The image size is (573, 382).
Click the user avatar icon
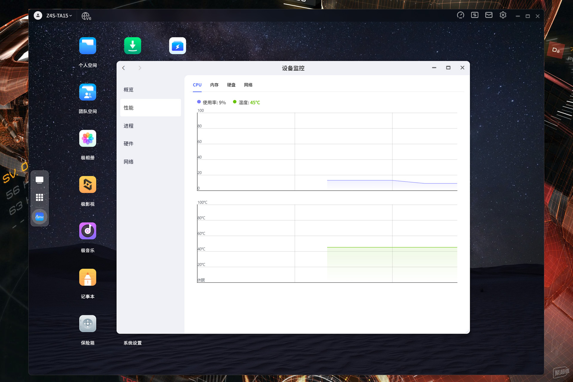[38, 16]
